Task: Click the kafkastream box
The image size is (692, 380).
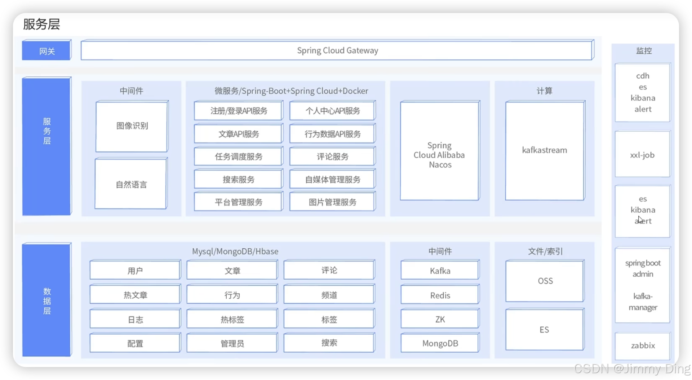Action: tap(545, 151)
